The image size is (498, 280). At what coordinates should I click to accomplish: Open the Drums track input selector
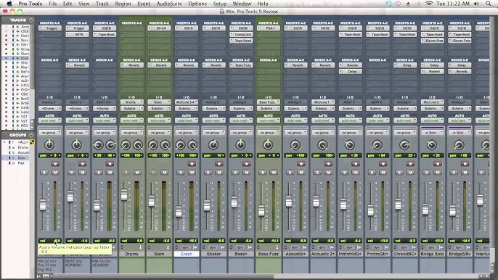[132, 102]
